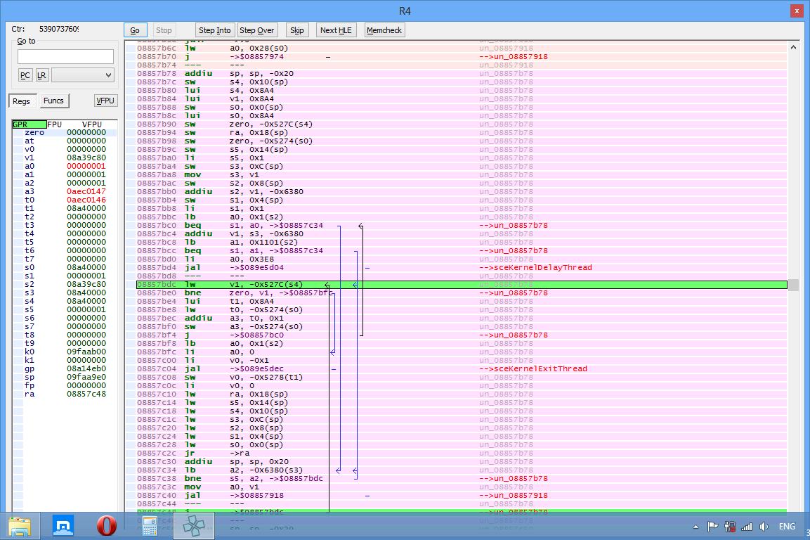Click into the Go to address field
The width and height of the screenshot is (810, 540).
coord(65,57)
